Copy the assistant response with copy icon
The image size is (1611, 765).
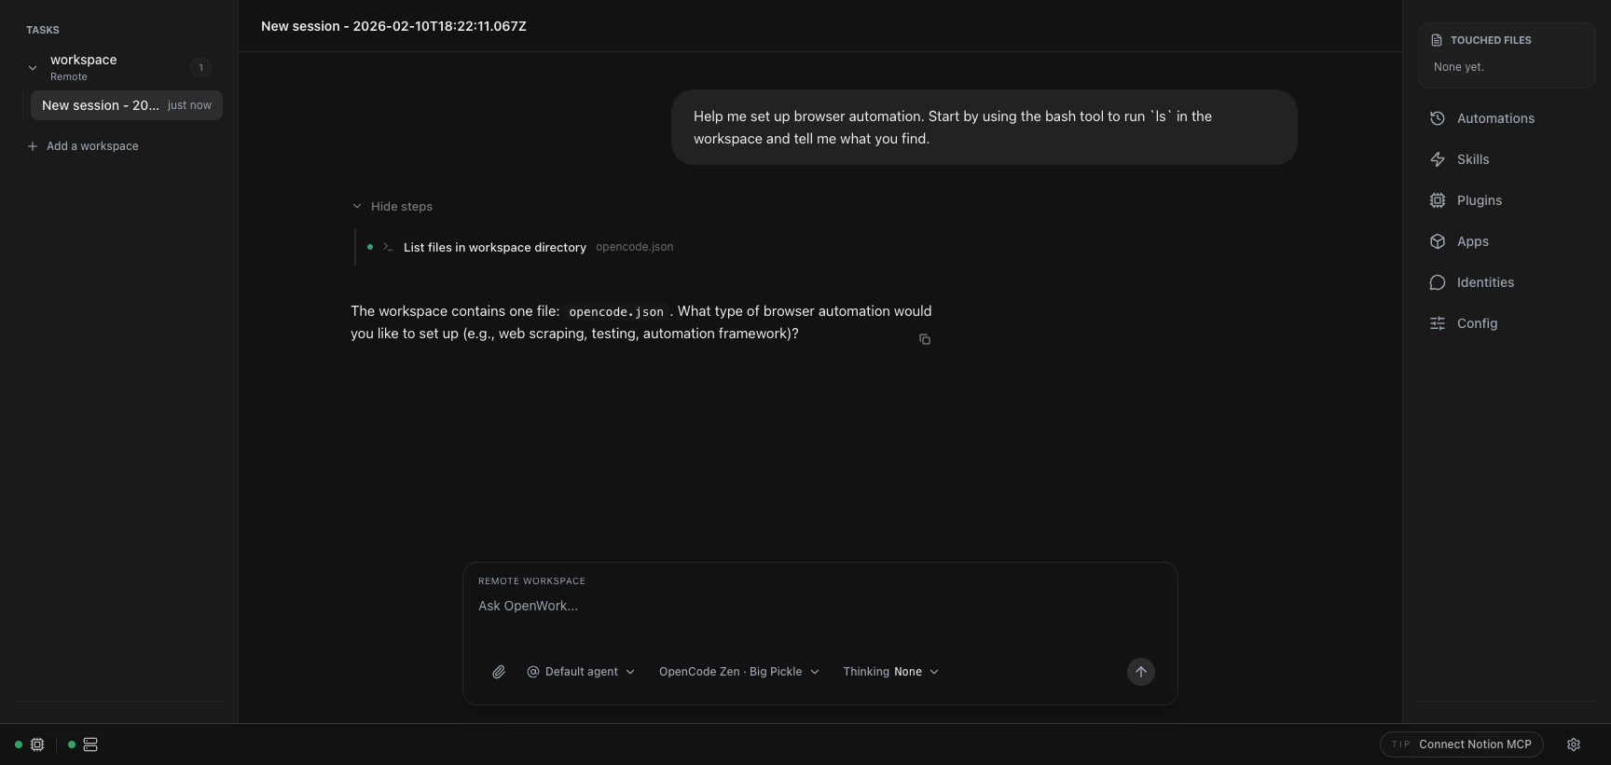point(925,339)
